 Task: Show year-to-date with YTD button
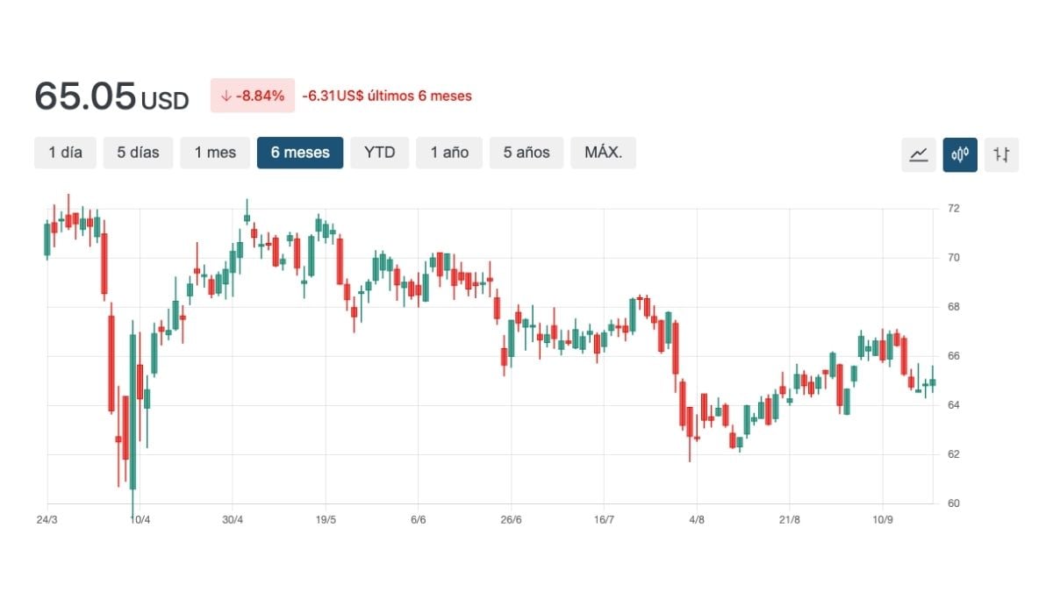click(379, 153)
